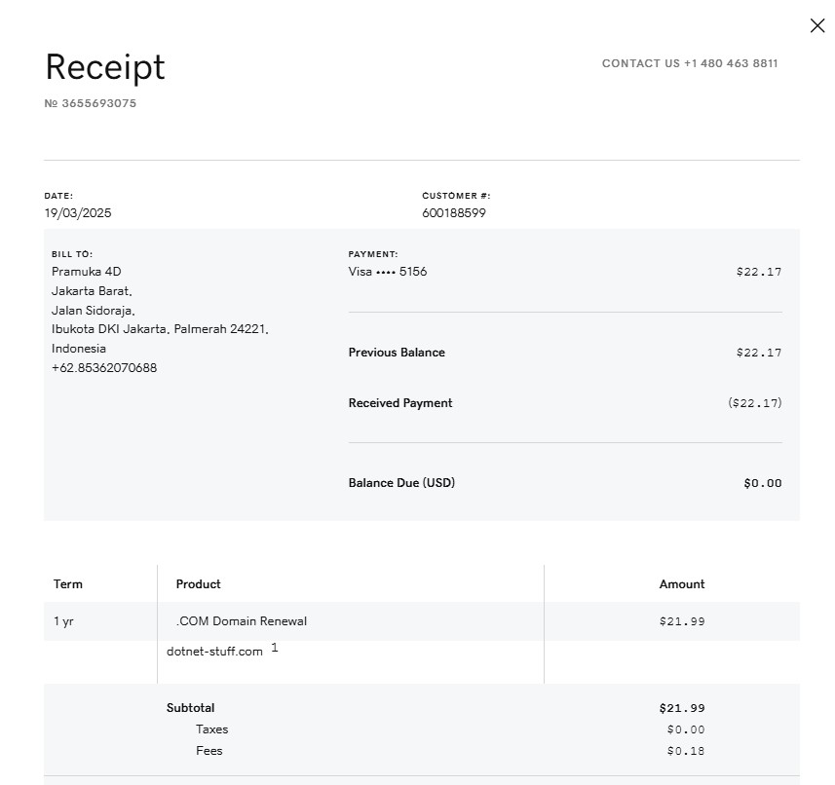Click the Amount column header

pyautogui.click(x=682, y=584)
